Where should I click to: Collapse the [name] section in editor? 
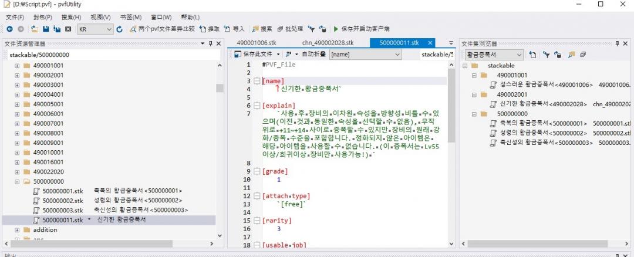(257, 81)
